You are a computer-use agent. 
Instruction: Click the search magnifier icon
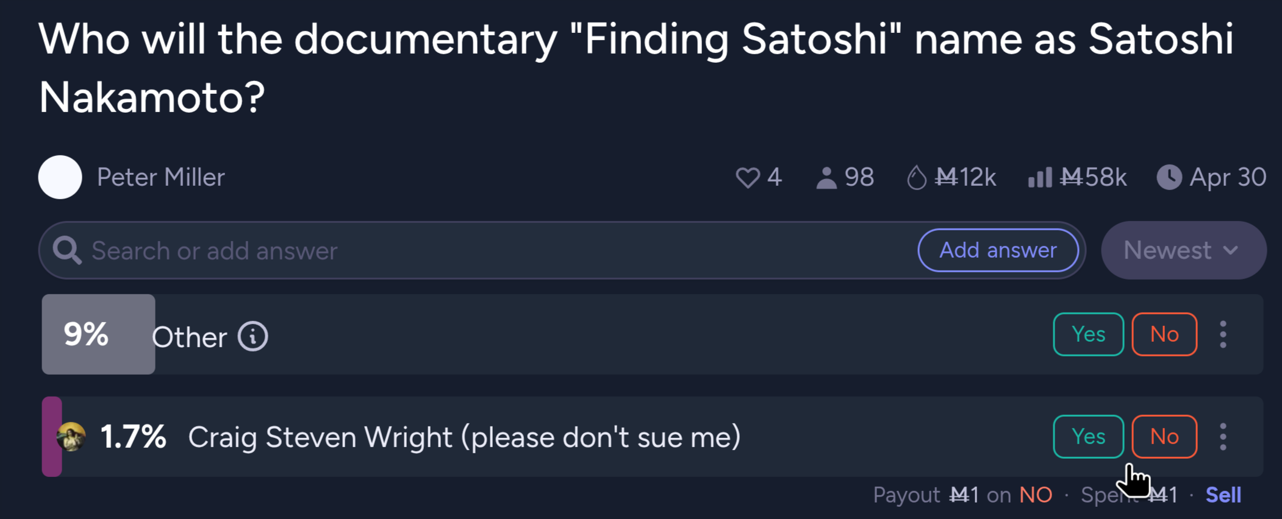coord(67,250)
